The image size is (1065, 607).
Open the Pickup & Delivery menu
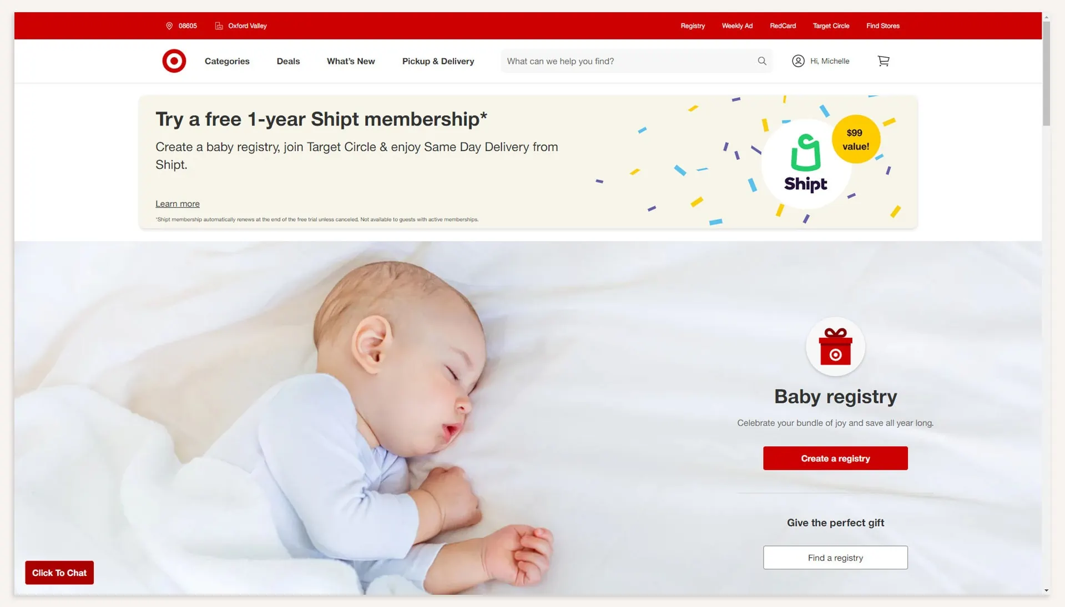point(438,61)
